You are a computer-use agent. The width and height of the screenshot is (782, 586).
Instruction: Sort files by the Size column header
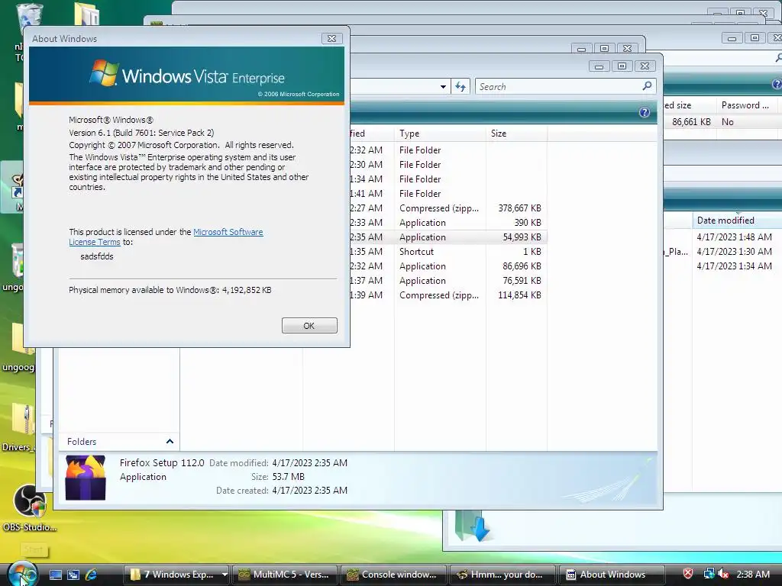(517, 134)
